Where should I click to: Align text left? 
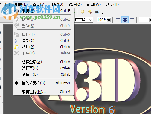tap(118, 20)
